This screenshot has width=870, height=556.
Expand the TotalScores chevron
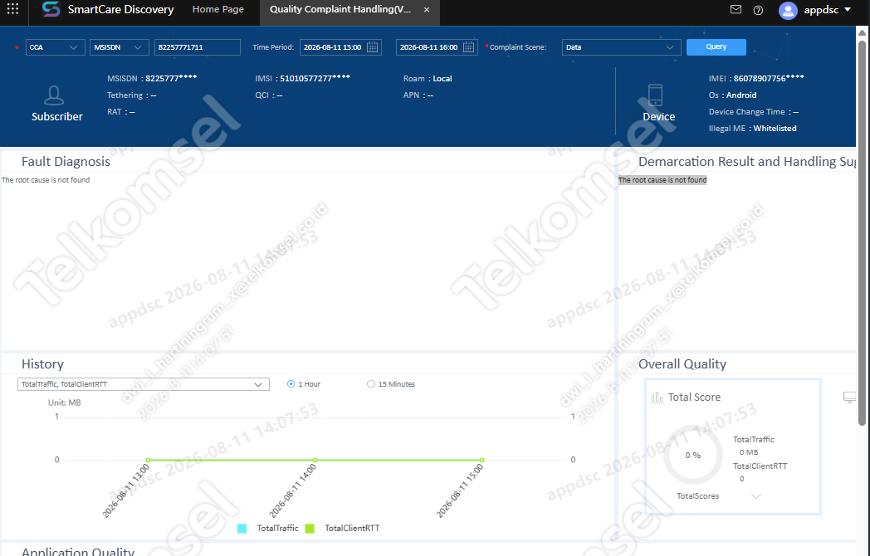755,496
